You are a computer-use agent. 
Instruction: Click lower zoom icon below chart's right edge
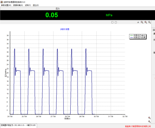point(149,121)
